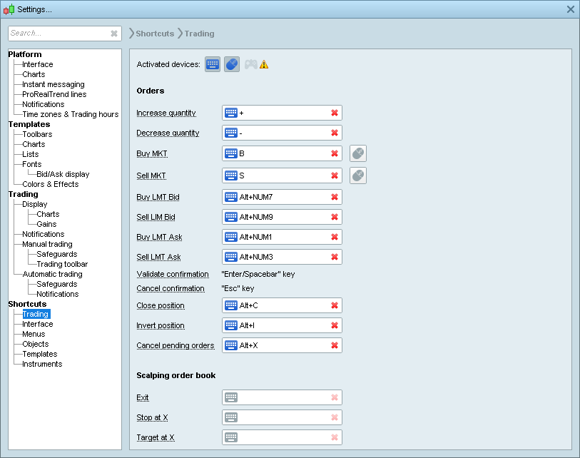Toggle the mouse activated device icon

pos(231,64)
